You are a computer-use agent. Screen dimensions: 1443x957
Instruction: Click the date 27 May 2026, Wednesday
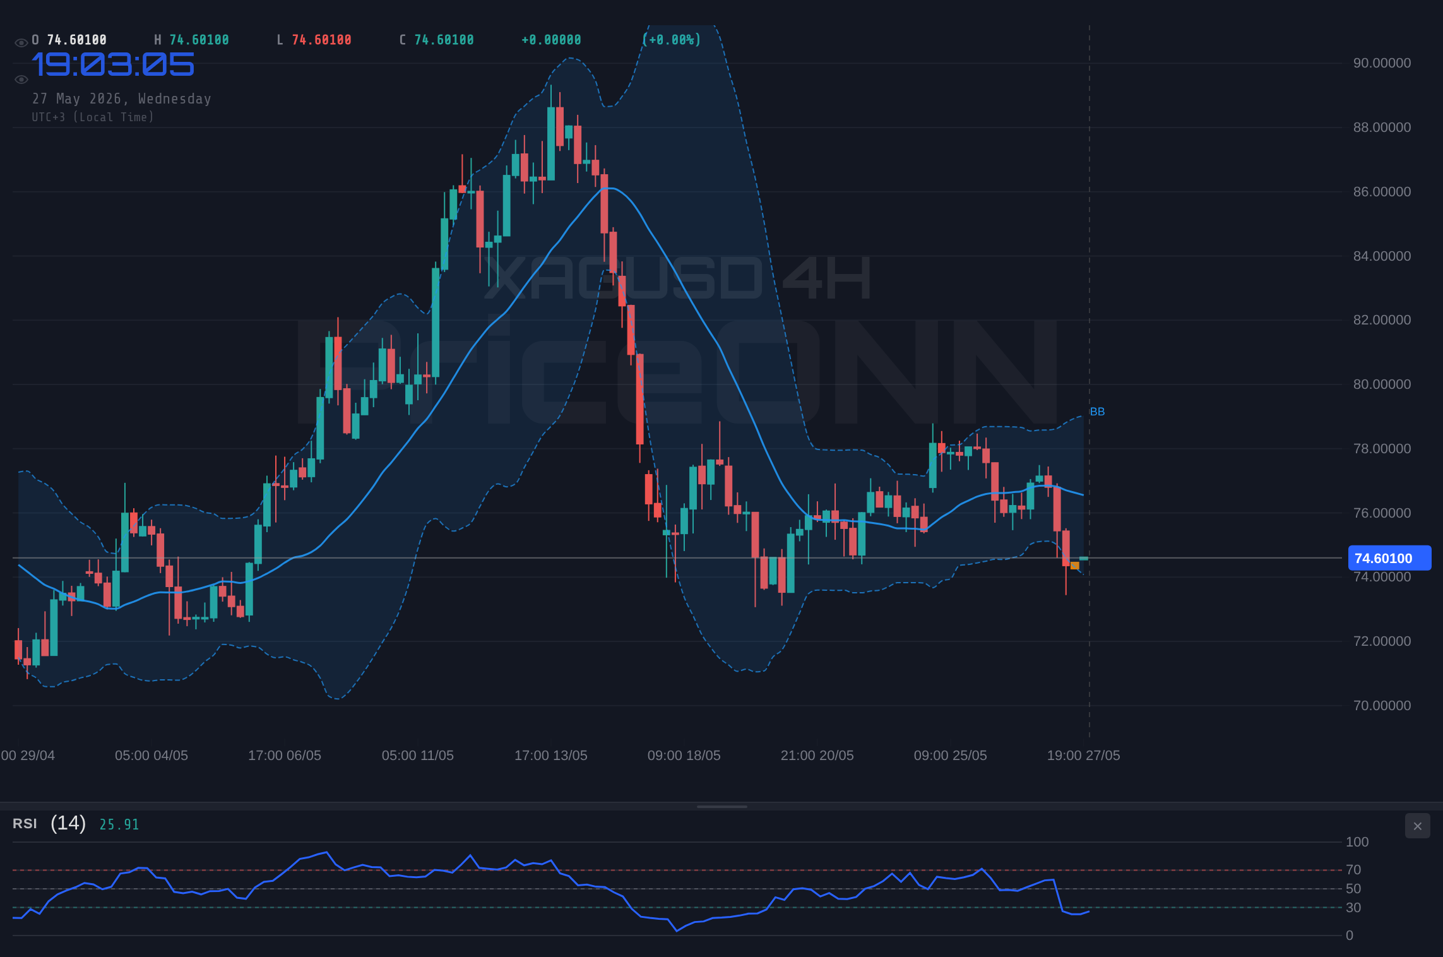122,98
